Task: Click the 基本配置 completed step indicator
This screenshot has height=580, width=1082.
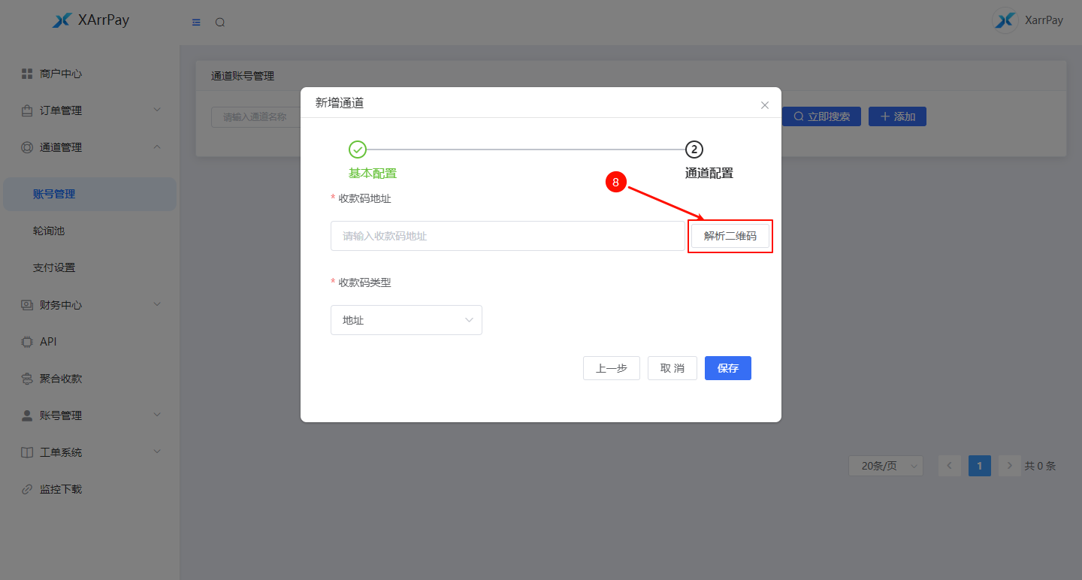Action: pyautogui.click(x=358, y=150)
